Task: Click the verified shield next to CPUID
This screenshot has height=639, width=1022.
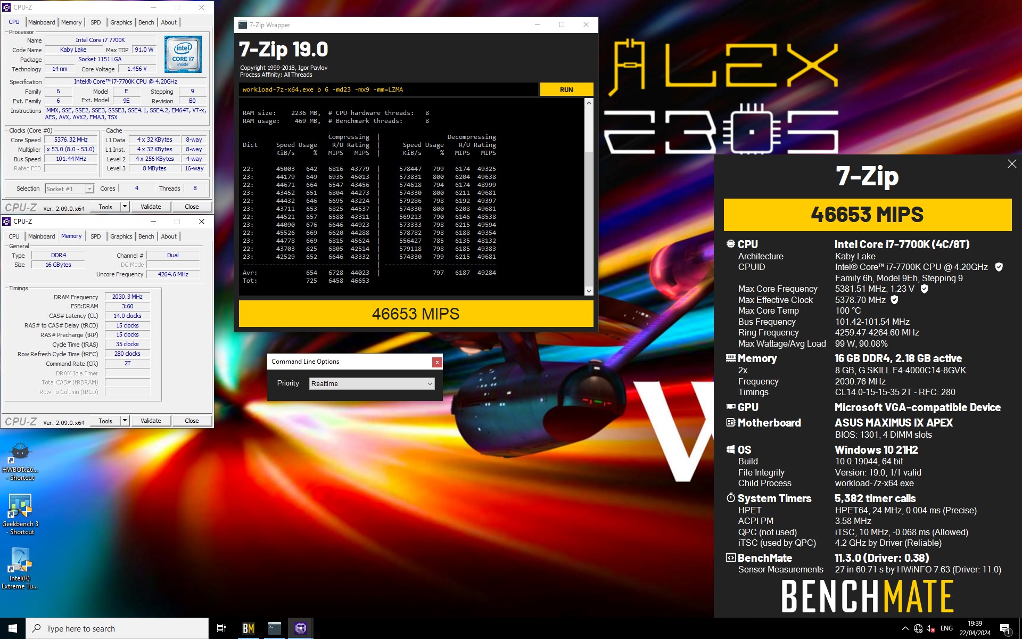Action: click(999, 267)
